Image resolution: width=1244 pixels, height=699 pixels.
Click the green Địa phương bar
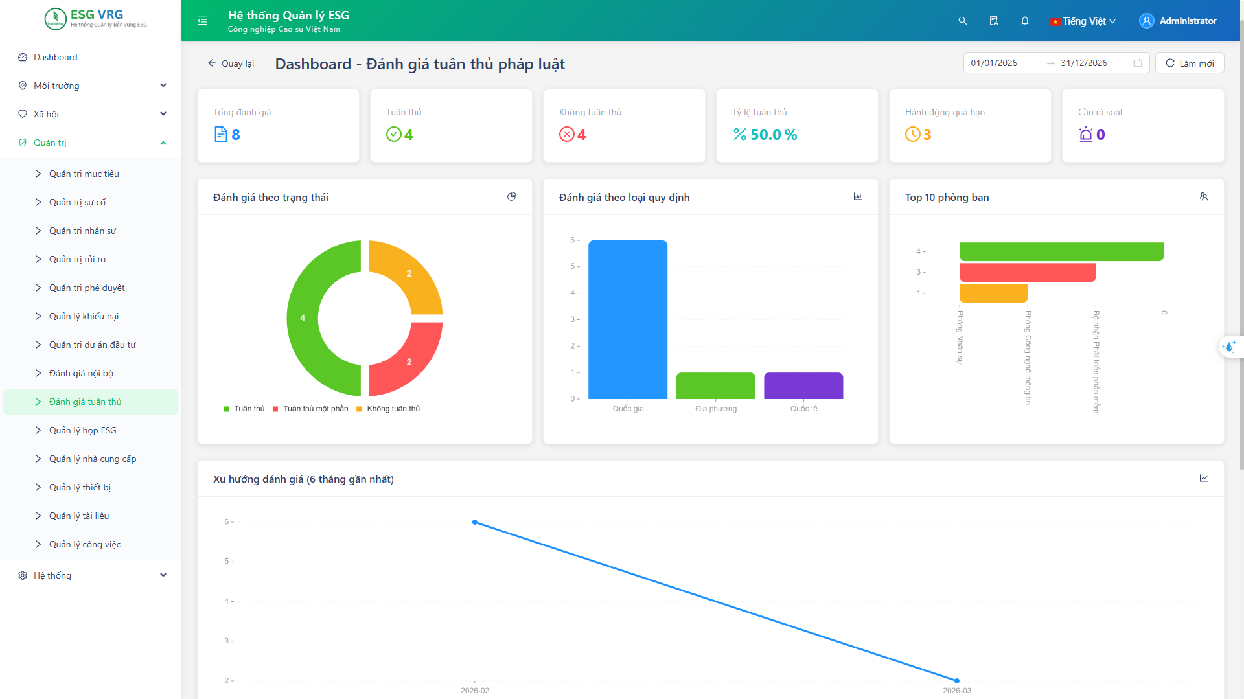click(715, 385)
